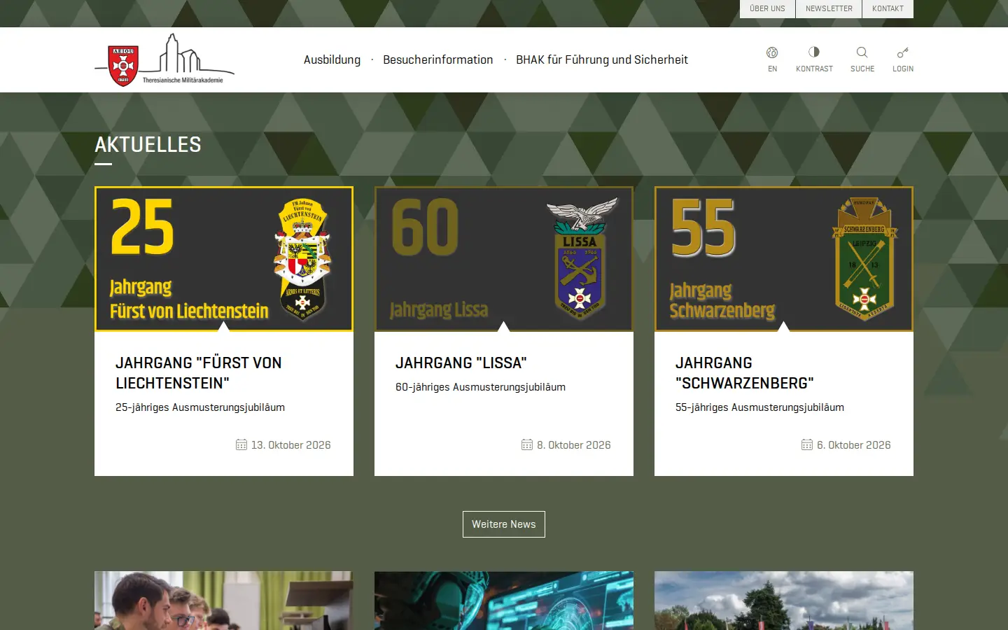Open the Ausbildung menu

click(x=332, y=59)
